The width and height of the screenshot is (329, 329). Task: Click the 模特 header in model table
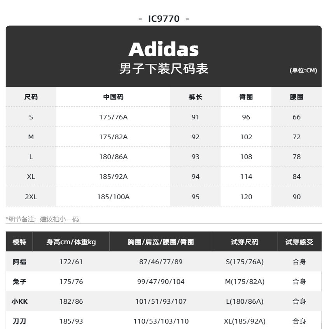coord(19,242)
